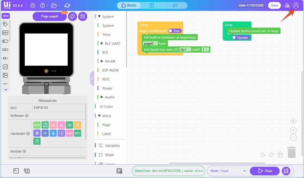
Task: Click the planet icon in top bar
Action: click(x=67, y=5)
